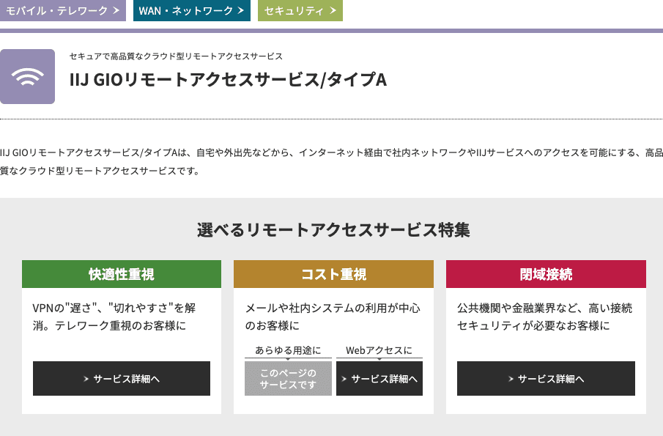Viewport: 663px width, 436px height.
Task: Open the WAN・ネットワーク category tab
Action: [x=191, y=10]
